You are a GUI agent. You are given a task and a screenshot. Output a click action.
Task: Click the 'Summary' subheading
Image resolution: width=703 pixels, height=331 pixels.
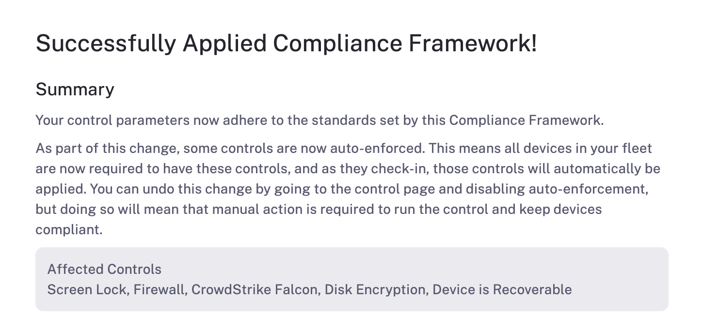pyautogui.click(x=75, y=90)
